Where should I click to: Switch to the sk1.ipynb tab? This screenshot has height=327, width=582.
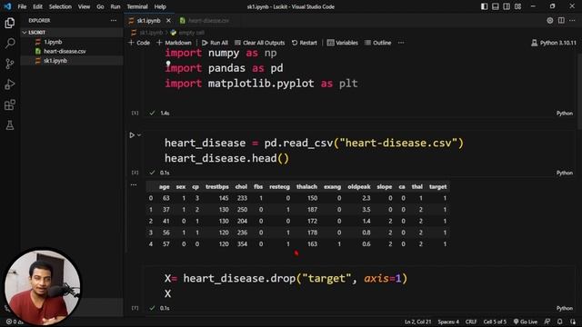coord(148,20)
